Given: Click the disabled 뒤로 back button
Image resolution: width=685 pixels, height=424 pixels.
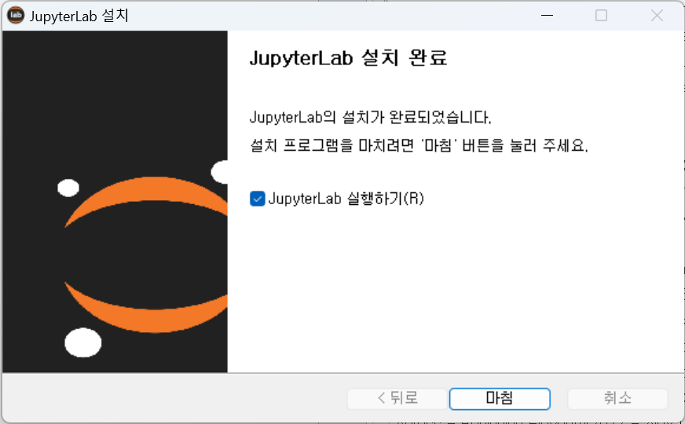Looking at the screenshot, I should click(397, 398).
